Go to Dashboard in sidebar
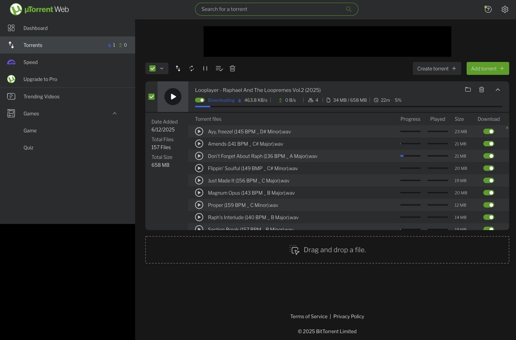516x340 pixels. (67, 28)
